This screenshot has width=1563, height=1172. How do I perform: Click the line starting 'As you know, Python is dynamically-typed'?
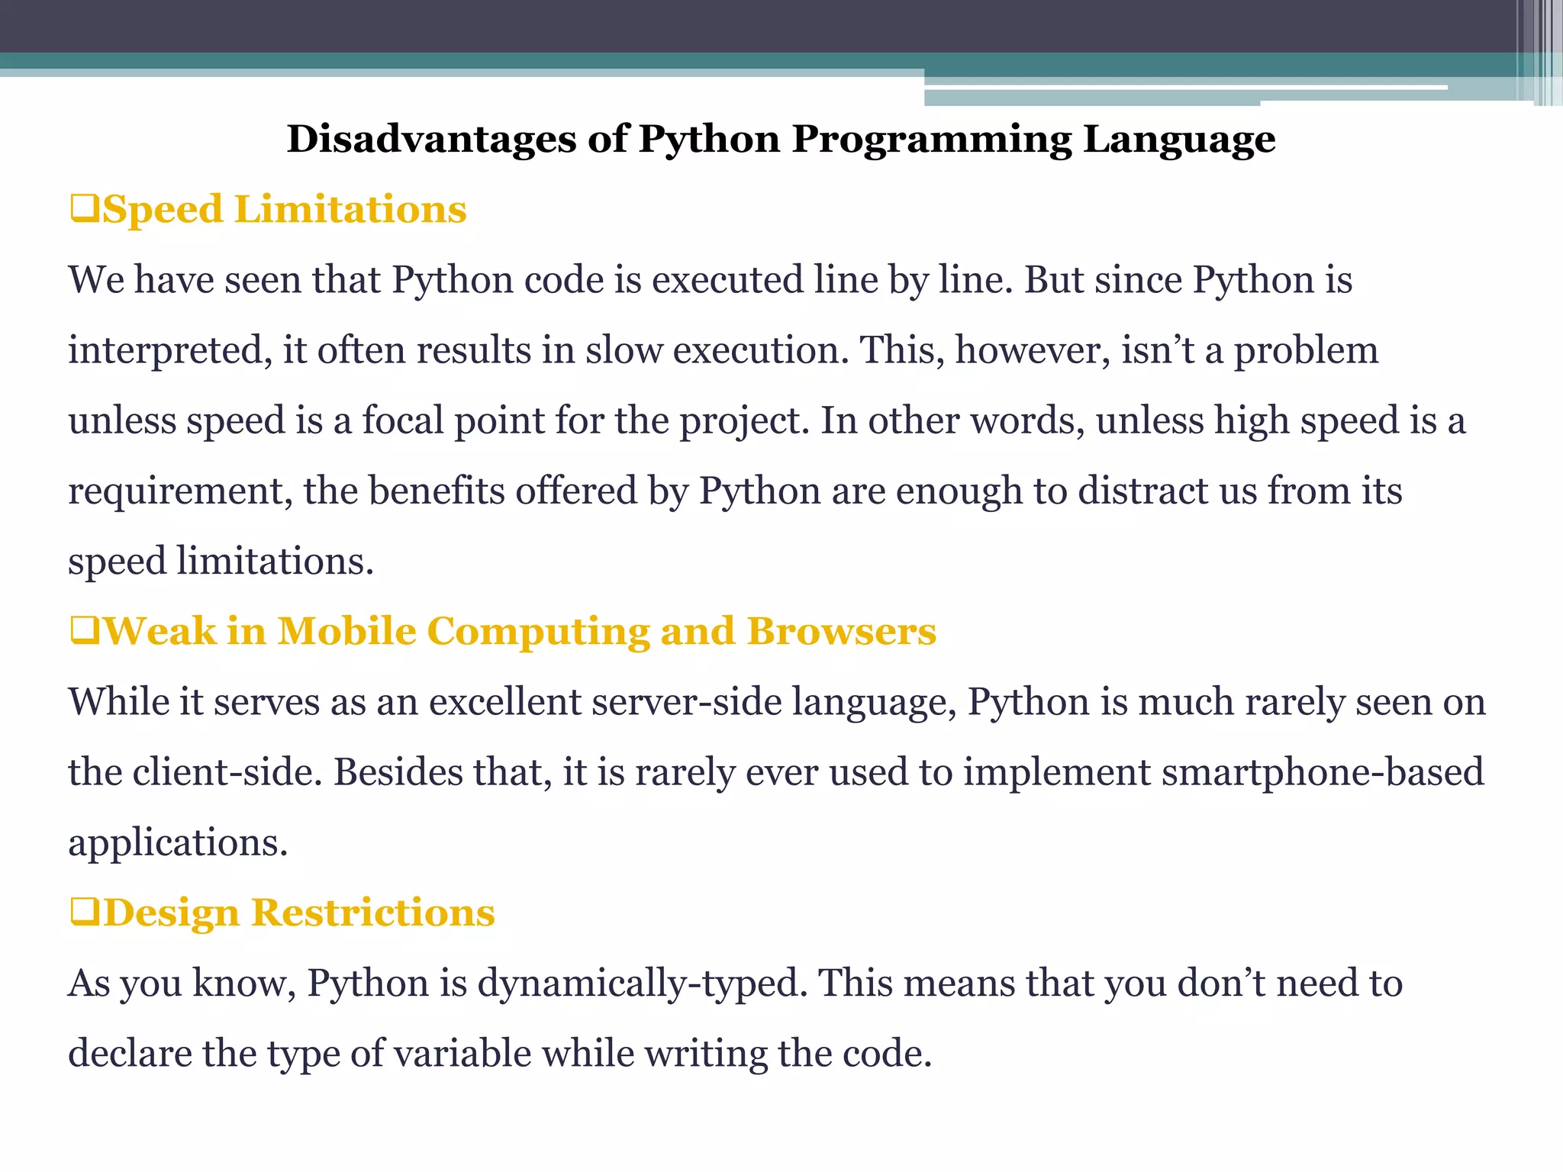(x=735, y=984)
